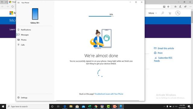
Task: Click Email this article link
Action: click(x=164, y=48)
